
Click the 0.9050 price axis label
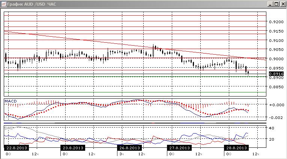pos(276,49)
